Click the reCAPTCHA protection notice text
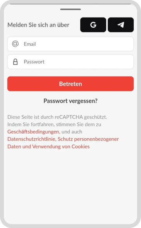This screenshot has height=228, width=141. tap(57, 117)
